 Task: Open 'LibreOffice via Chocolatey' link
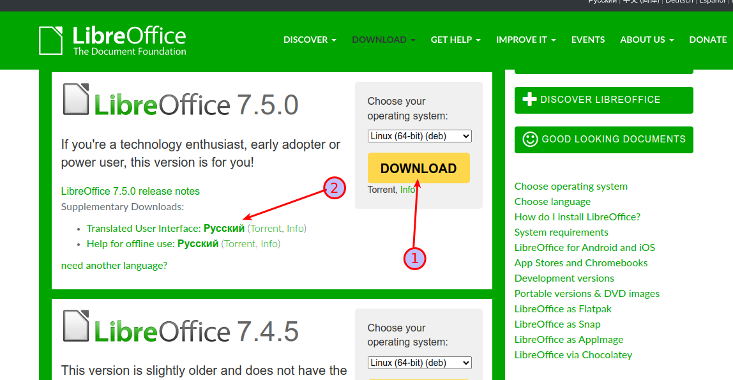[573, 354]
